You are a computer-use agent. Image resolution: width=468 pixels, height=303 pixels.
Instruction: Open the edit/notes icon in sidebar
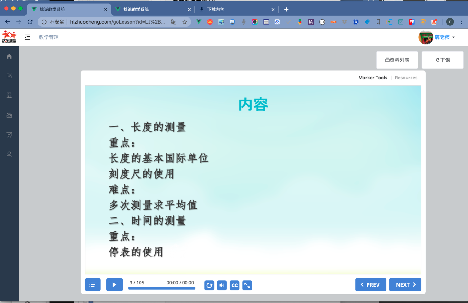pos(9,76)
